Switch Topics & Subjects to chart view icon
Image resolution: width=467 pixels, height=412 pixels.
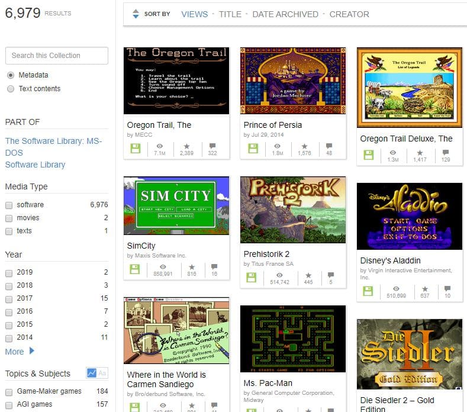pyautogui.click(x=91, y=373)
